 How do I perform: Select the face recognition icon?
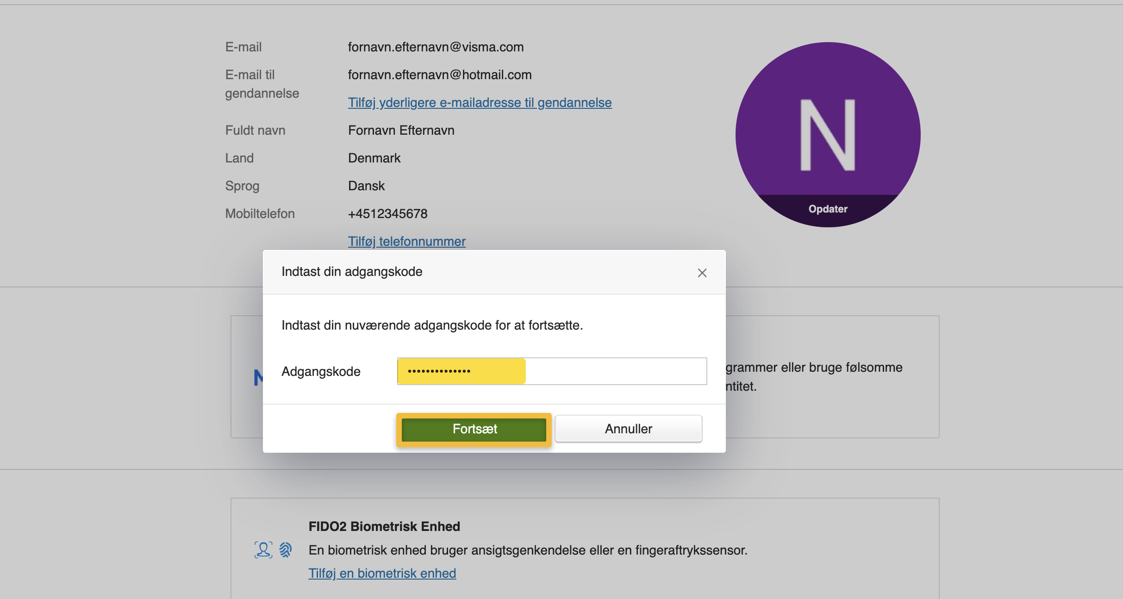262,550
